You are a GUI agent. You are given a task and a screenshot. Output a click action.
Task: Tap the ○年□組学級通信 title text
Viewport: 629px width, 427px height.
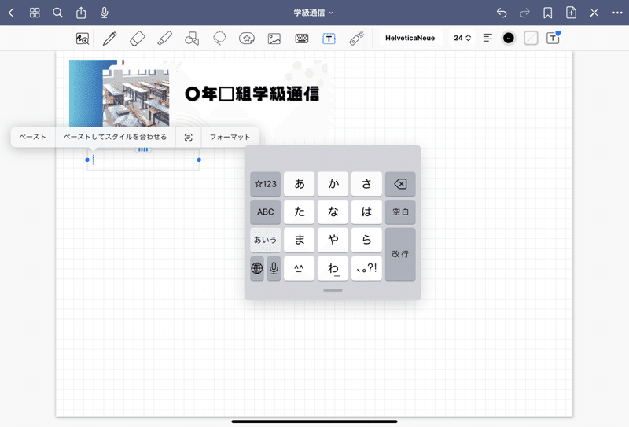(252, 94)
